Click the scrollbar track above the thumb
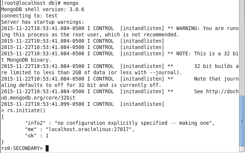 tap(242, 48)
